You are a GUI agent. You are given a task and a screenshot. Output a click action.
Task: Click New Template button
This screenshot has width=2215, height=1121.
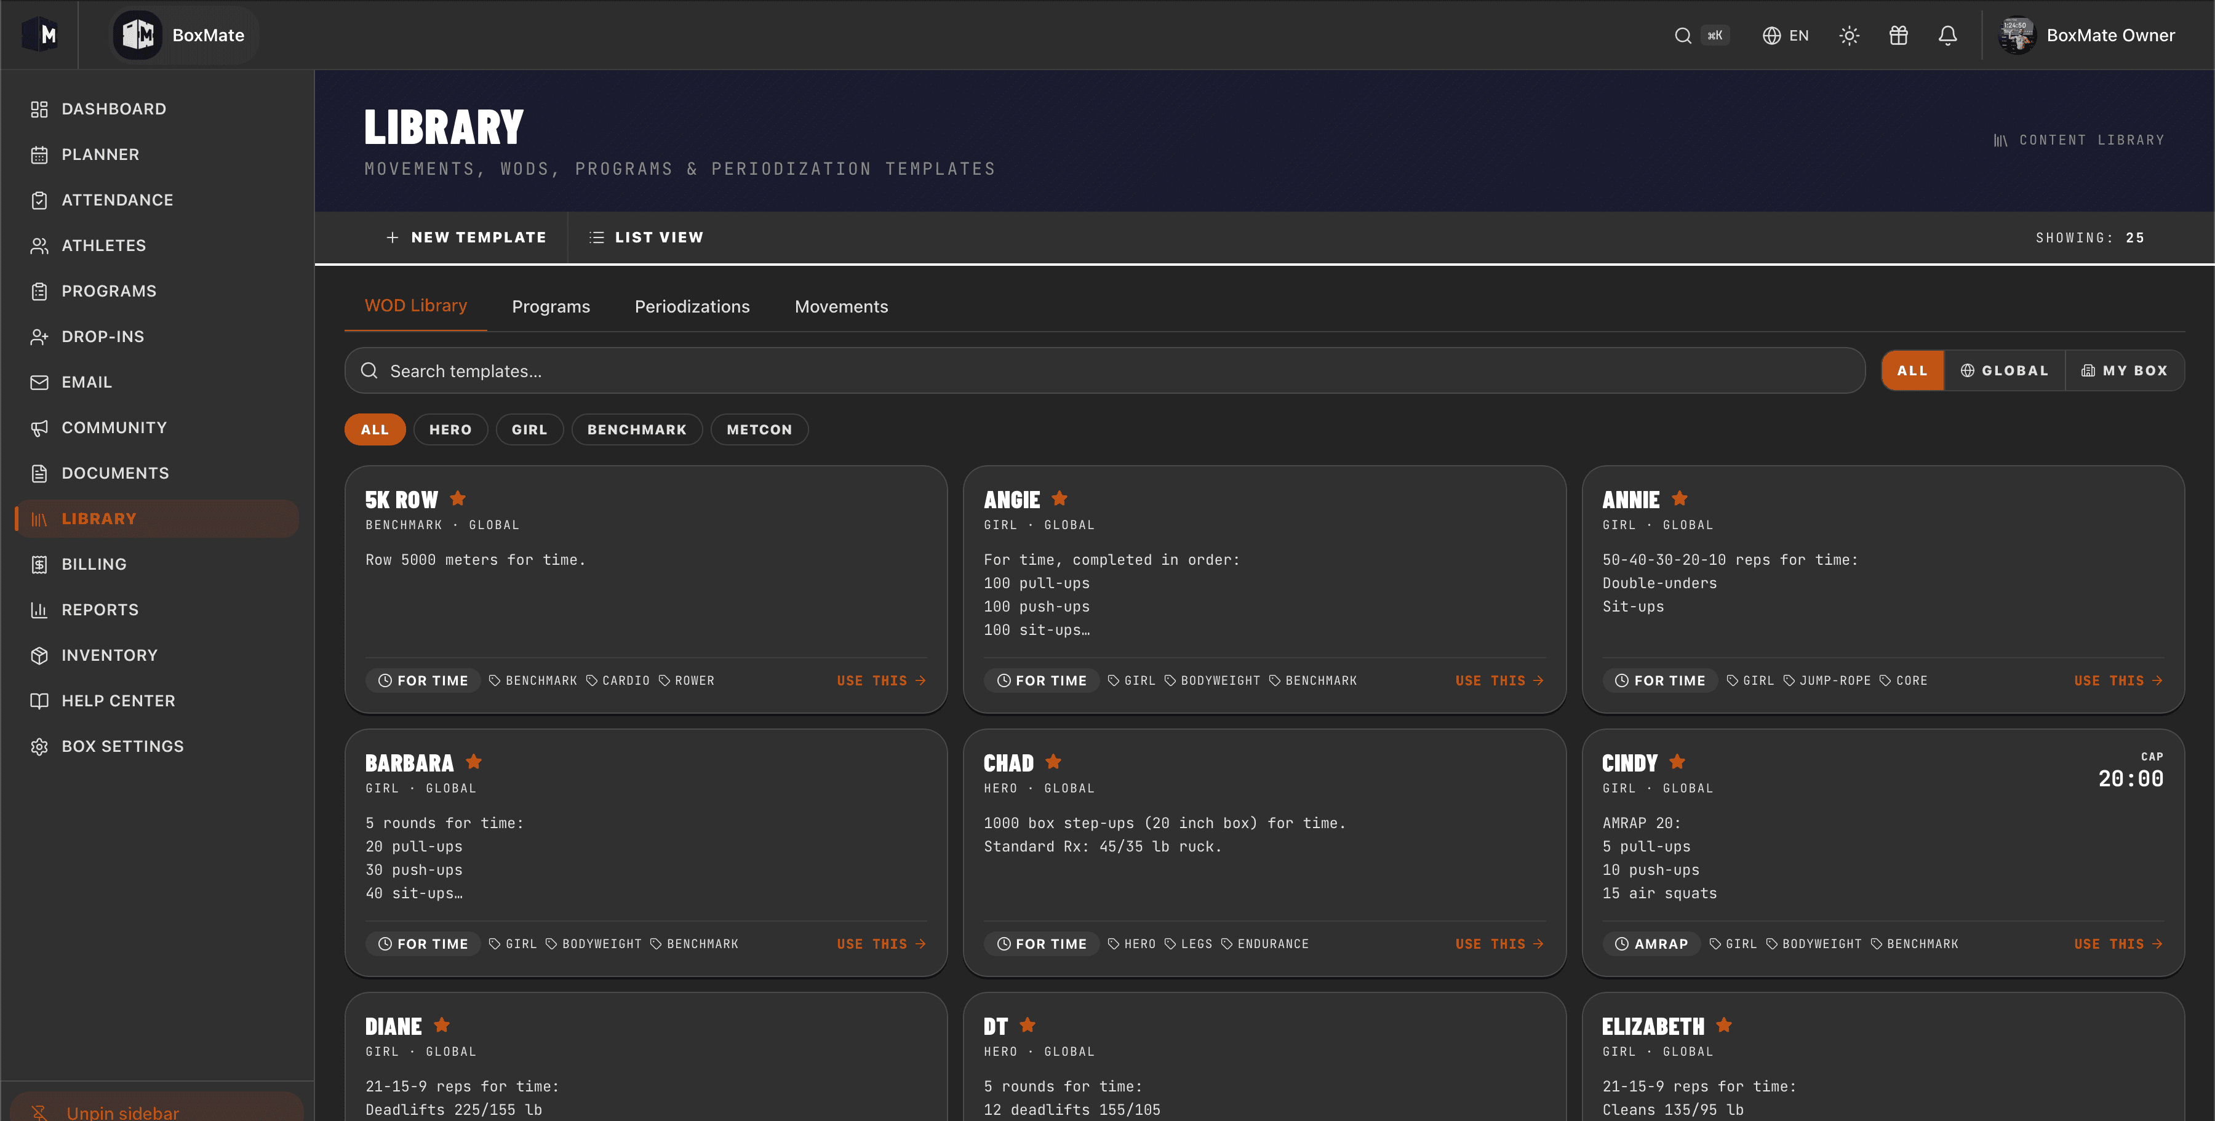point(466,237)
